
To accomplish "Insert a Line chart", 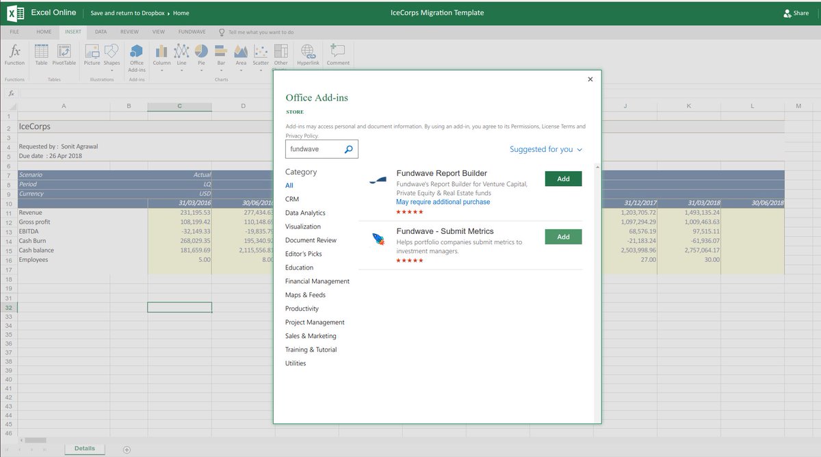I will coord(181,57).
